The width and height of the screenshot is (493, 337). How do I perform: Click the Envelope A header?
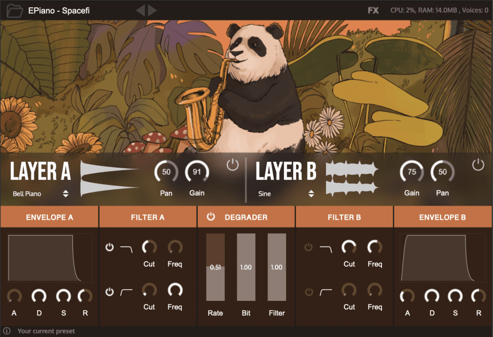[50, 217]
